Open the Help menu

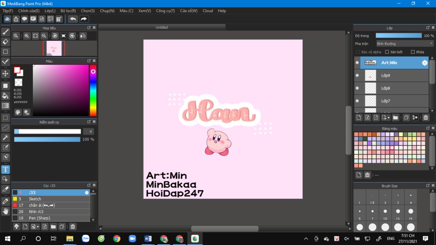coord(222,11)
